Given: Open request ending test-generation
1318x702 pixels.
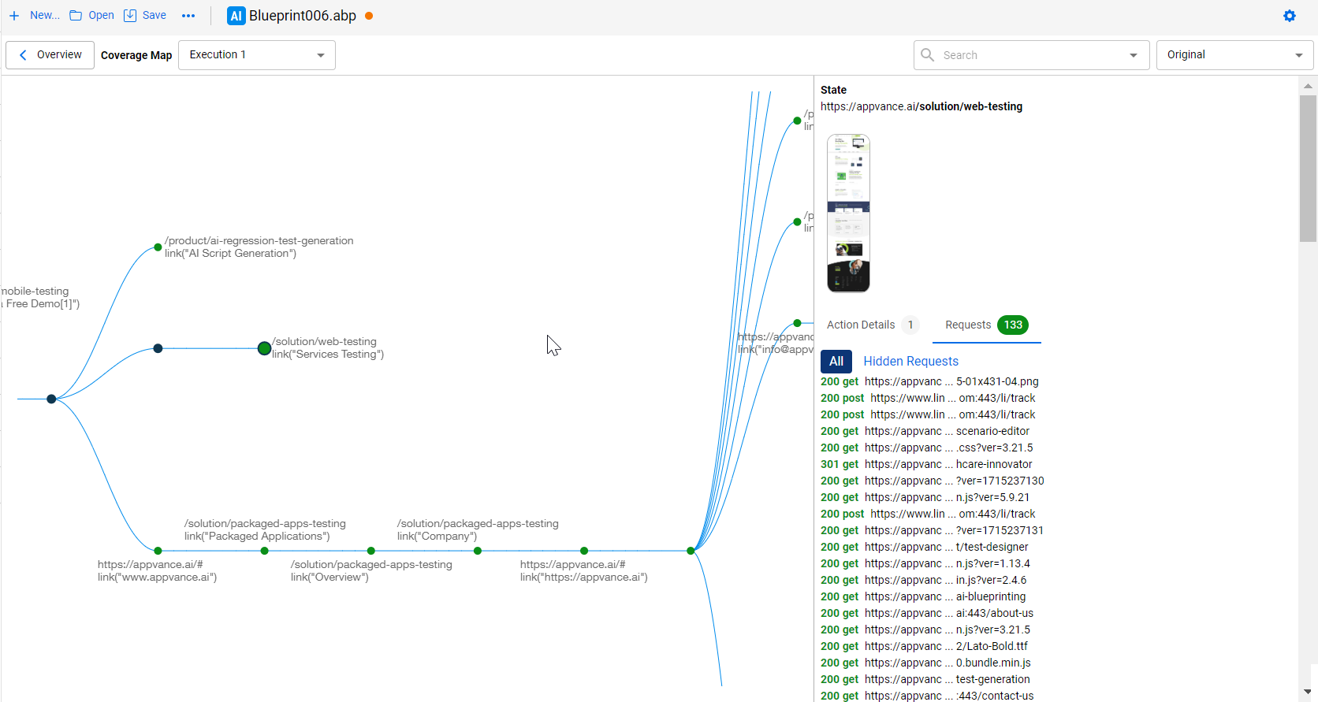Looking at the screenshot, I should [925, 679].
